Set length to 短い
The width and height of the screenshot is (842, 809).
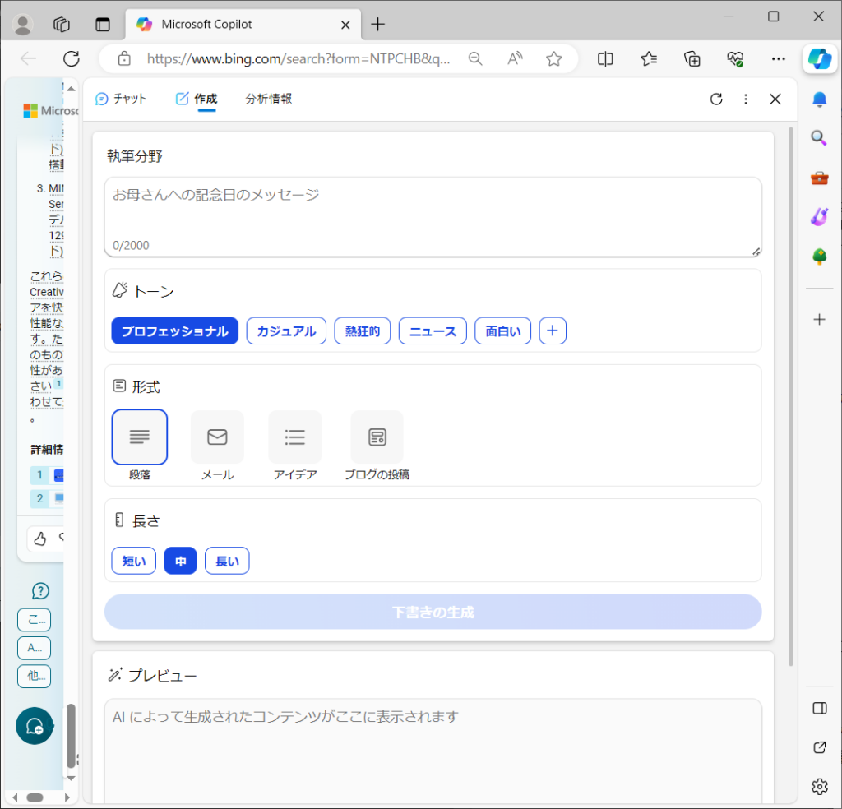click(x=133, y=560)
